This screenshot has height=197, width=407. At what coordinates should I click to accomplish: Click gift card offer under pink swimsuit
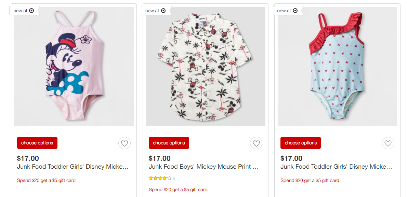pos(46,180)
